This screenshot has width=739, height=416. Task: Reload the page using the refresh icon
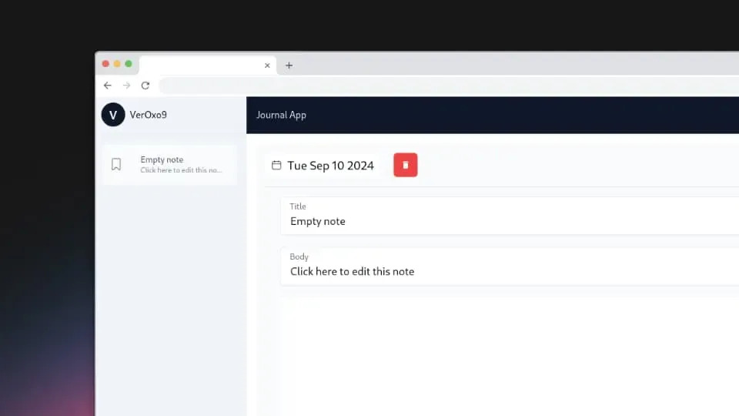(145, 86)
